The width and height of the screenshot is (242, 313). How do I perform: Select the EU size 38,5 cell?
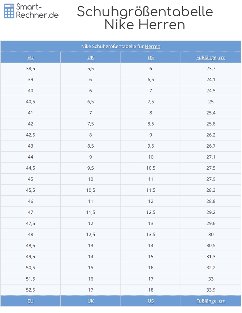[x=30, y=69]
